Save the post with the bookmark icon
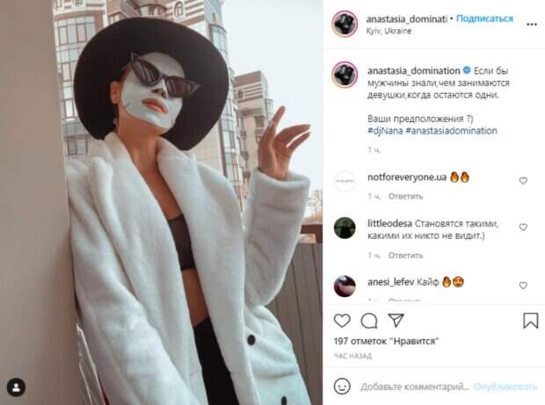The height and width of the screenshot is (405, 545). 531,321
